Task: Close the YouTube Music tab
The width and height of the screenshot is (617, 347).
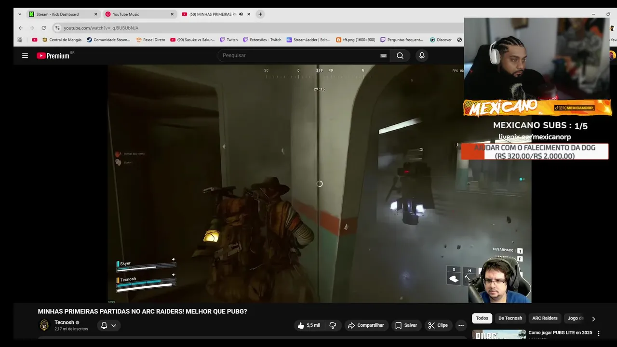Action: pos(172,14)
